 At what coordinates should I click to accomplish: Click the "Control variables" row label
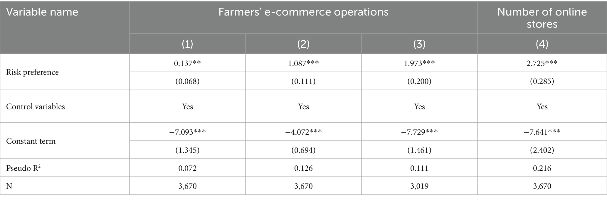click(x=35, y=106)
